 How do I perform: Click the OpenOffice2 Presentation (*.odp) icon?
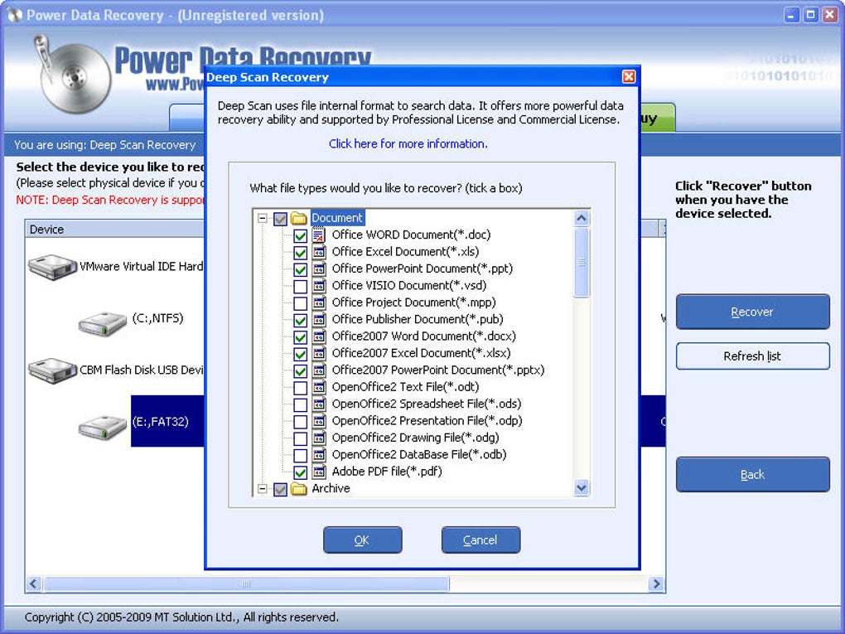[319, 421]
